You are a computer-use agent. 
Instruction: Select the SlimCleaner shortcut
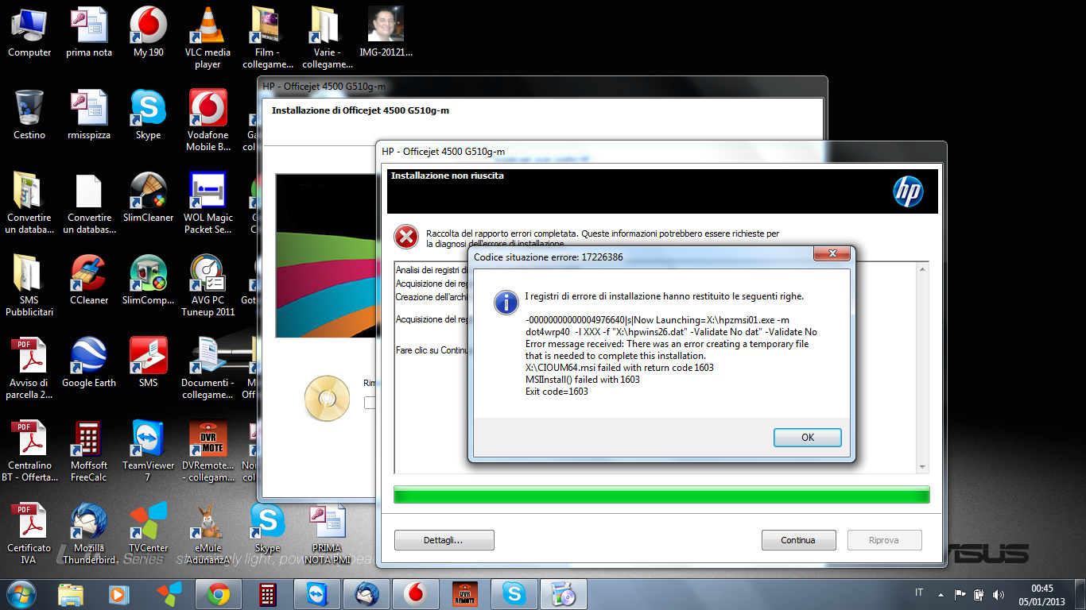(149, 198)
